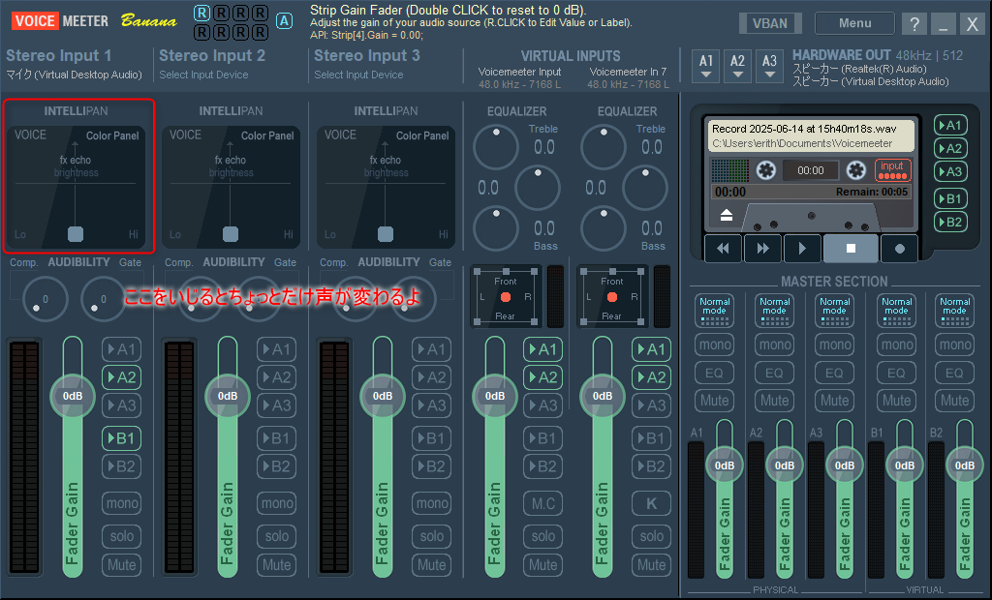
Task: Fast forward the cassette recorder
Action: click(763, 249)
